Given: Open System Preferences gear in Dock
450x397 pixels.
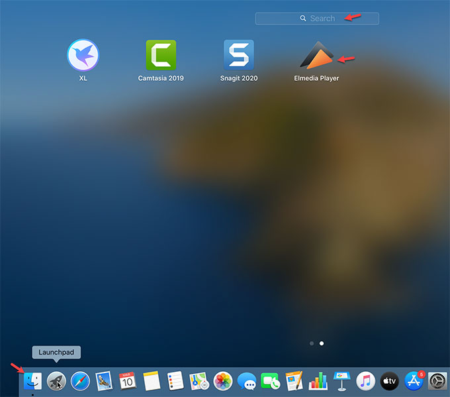Looking at the screenshot, I should coord(437,381).
